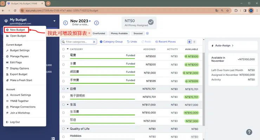Click the NT$1,000 assigned amount for 網路費
Viewport: 260px width, 140px height.
pyautogui.click(x=150, y=73)
